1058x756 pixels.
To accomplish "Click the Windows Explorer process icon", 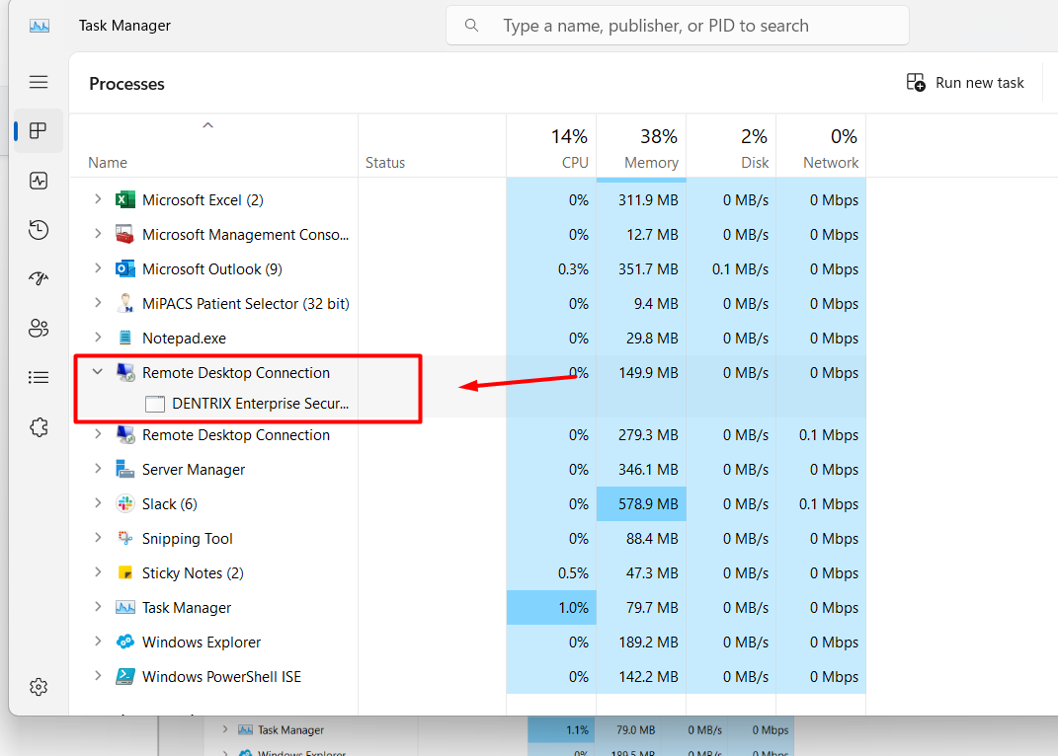I will [x=124, y=643].
